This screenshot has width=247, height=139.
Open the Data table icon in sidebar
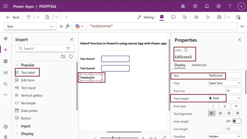pyautogui.click(x=6, y=61)
